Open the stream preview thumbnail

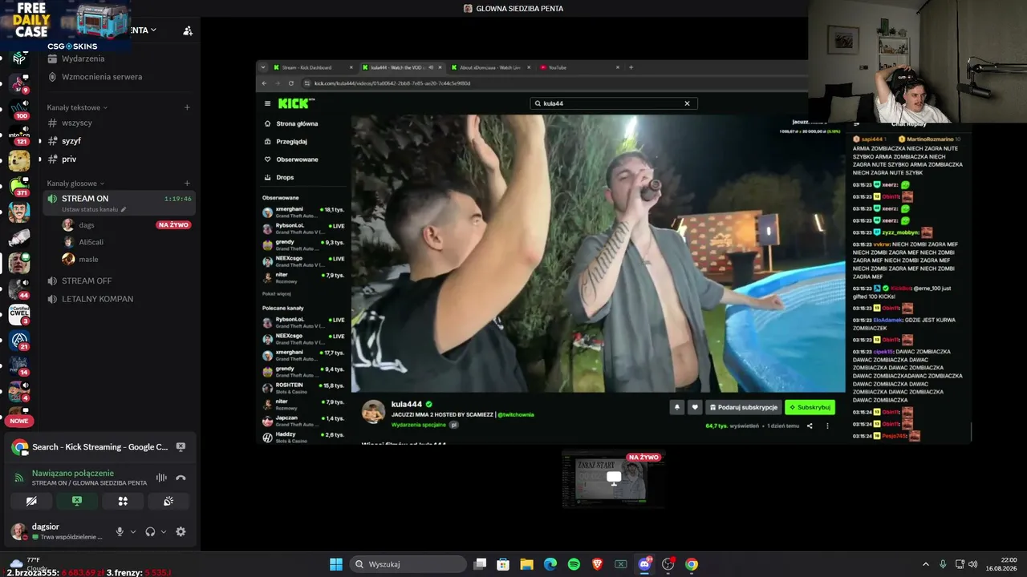click(x=613, y=478)
